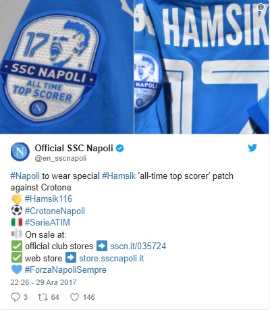Viewport: 270px width, 312px height.
Task: Open the patch close-up photo
Action: point(67,67)
